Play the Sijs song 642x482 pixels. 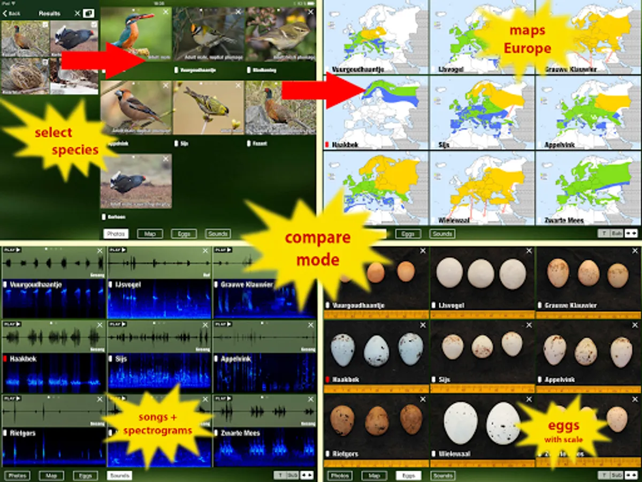coord(117,323)
